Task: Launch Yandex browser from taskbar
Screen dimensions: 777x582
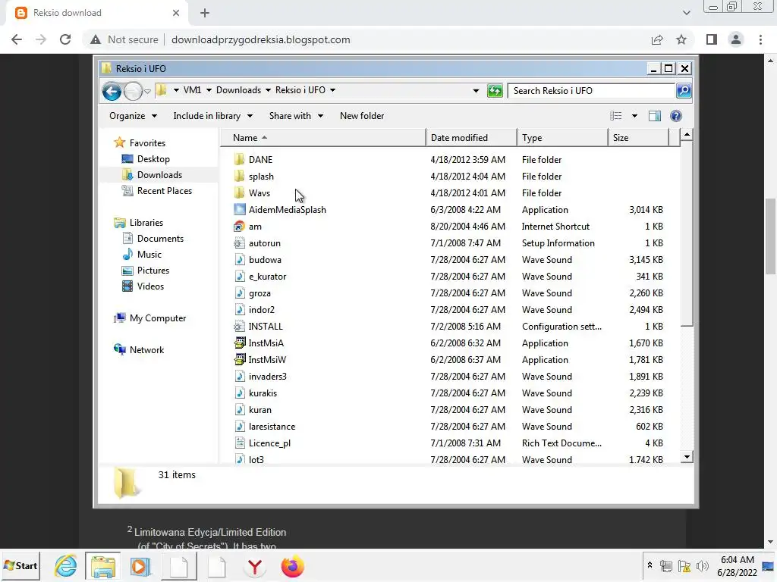Action: (x=255, y=567)
